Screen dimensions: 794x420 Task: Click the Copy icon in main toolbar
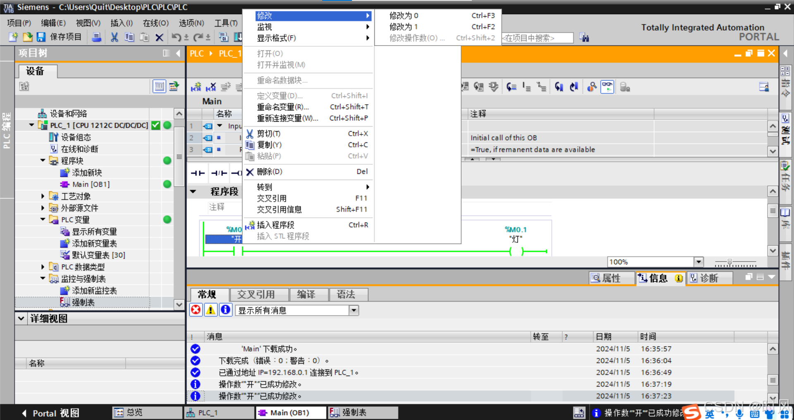coord(129,37)
